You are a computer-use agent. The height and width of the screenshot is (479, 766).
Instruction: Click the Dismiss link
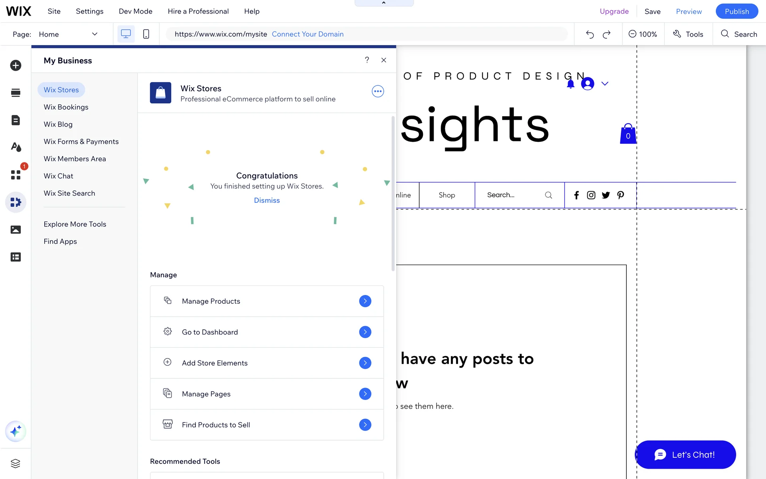[267, 200]
